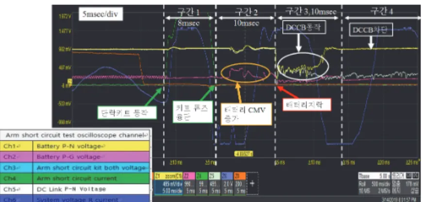This screenshot has width=423, height=202.
Task: Click the Ch1 cell in the channel table
Action: pyautogui.click(x=17, y=146)
